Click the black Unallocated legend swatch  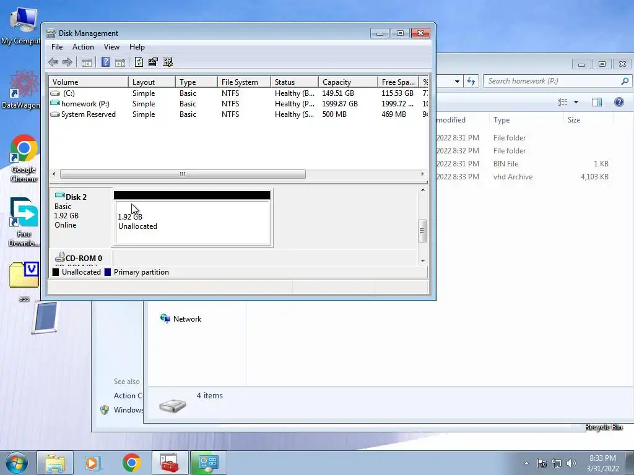(55, 272)
